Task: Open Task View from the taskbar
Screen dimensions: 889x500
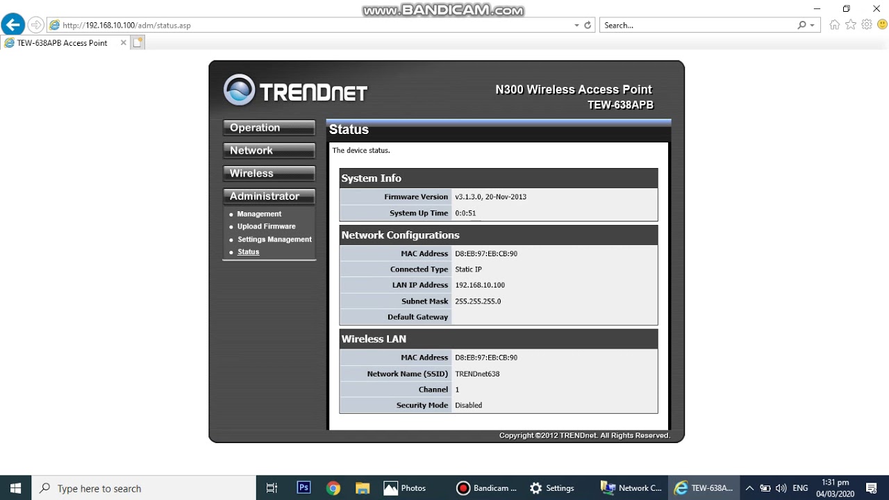Action: tap(272, 488)
